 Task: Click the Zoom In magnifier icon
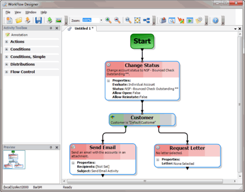[x=109, y=20]
